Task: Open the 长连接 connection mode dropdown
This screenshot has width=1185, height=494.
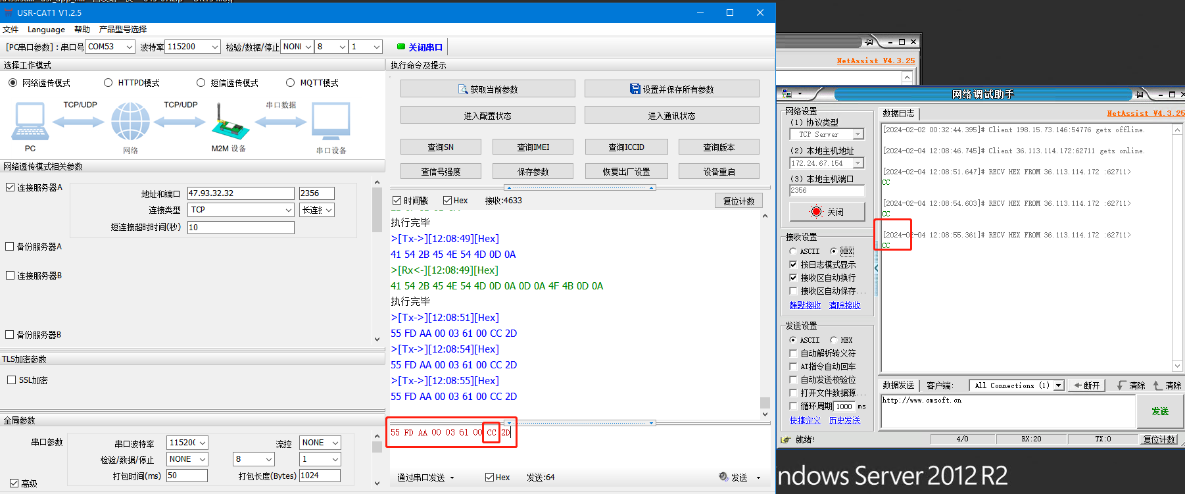Action: 329,210
